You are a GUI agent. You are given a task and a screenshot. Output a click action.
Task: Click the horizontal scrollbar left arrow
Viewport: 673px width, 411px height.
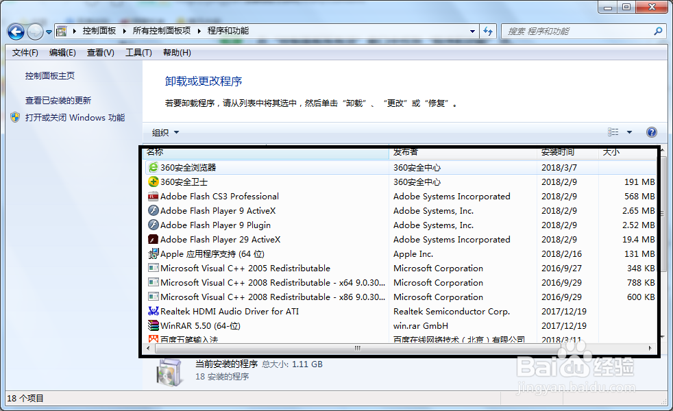[149, 349]
